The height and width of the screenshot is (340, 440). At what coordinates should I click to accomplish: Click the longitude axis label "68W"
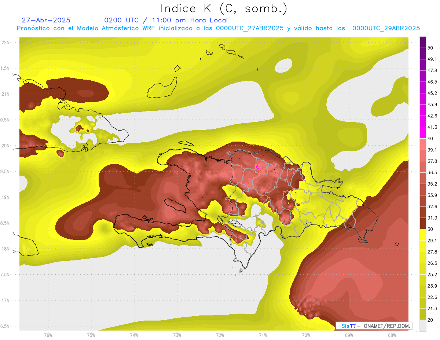pos(392,335)
